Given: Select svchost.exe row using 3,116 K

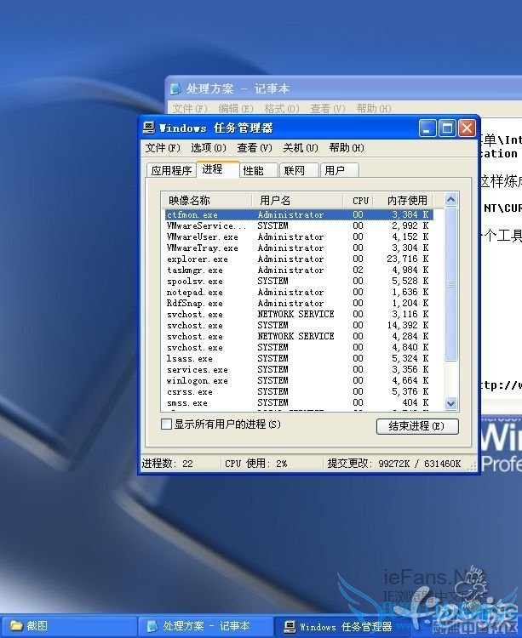Looking at the screenshot, I should (299, 314).
